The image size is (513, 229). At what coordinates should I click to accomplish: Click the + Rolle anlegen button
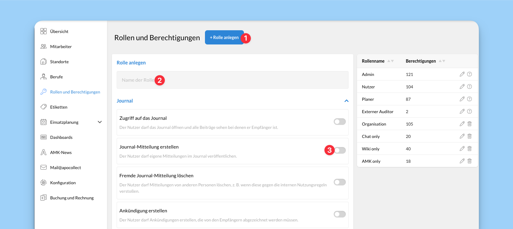224,38
